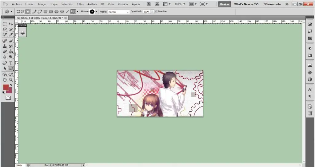
Task: Select the Pen tool in toolbox
Action: 5,63
